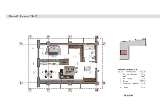Click the 'Denumire spatiu' column header
The height and width of the screenshot is (106, 166).
click(x=131, y=72)
